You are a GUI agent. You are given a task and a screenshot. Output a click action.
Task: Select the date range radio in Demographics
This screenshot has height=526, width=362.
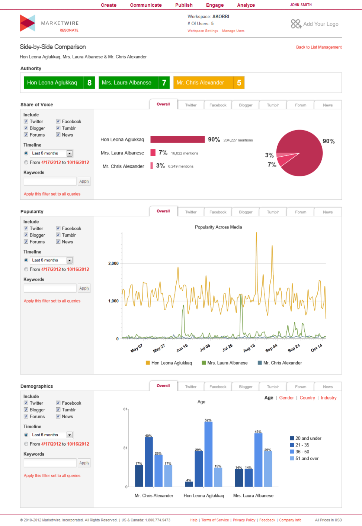click(26, 444)
